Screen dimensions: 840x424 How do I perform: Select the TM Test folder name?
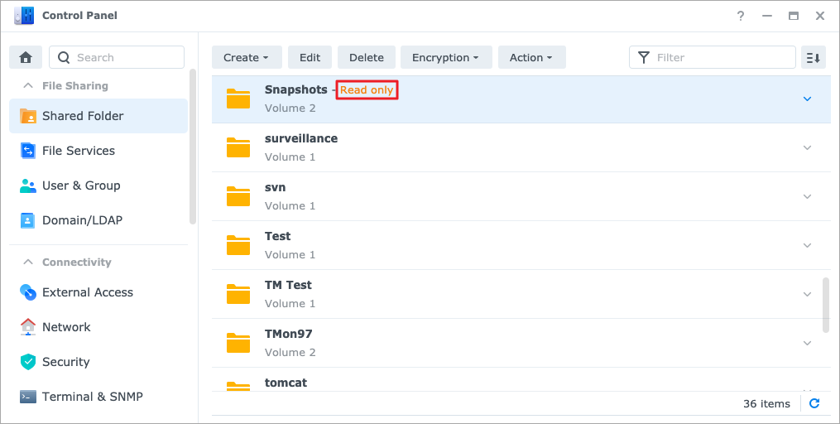point(288,285)
